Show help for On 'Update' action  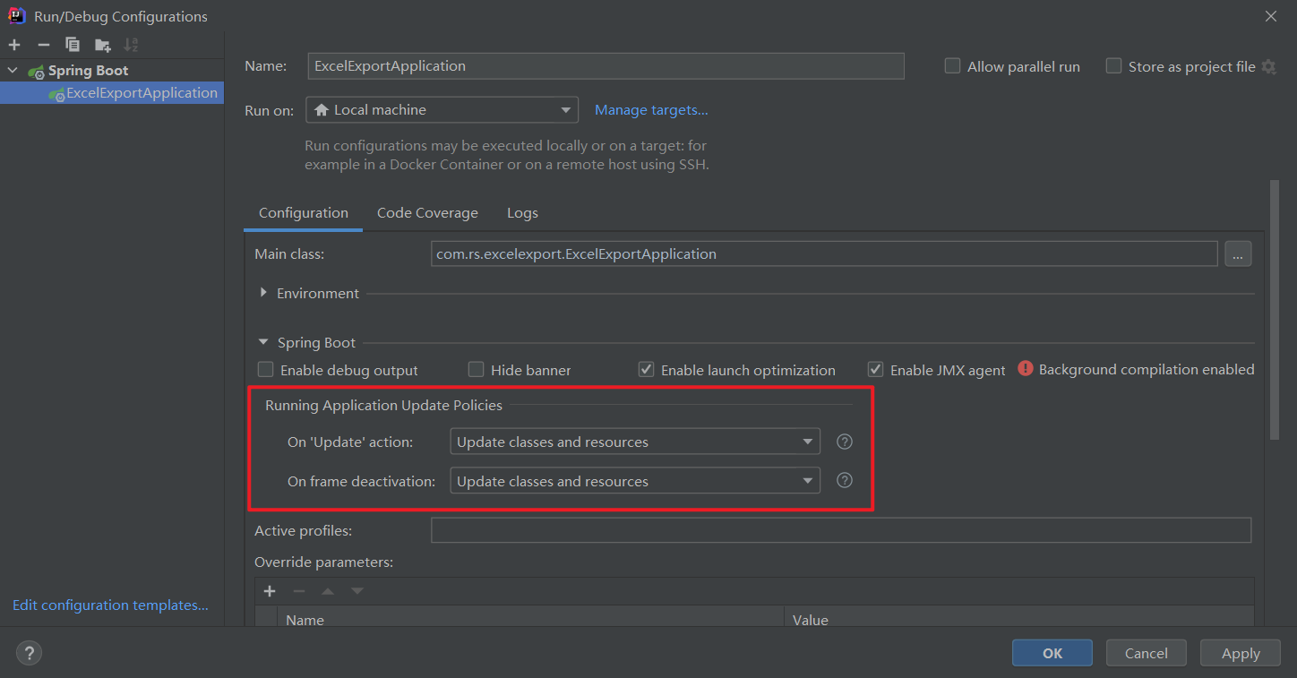(844, 442)
